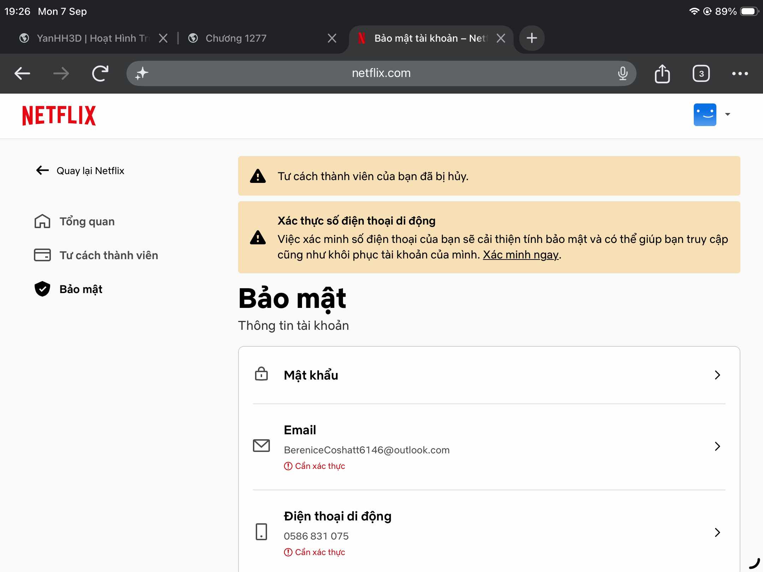
Task: Click the Xác minh ngay link
Action: (x=521, y=255)
